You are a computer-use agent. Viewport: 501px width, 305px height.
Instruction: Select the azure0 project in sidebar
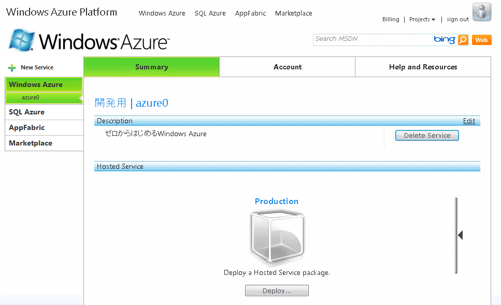44,98
